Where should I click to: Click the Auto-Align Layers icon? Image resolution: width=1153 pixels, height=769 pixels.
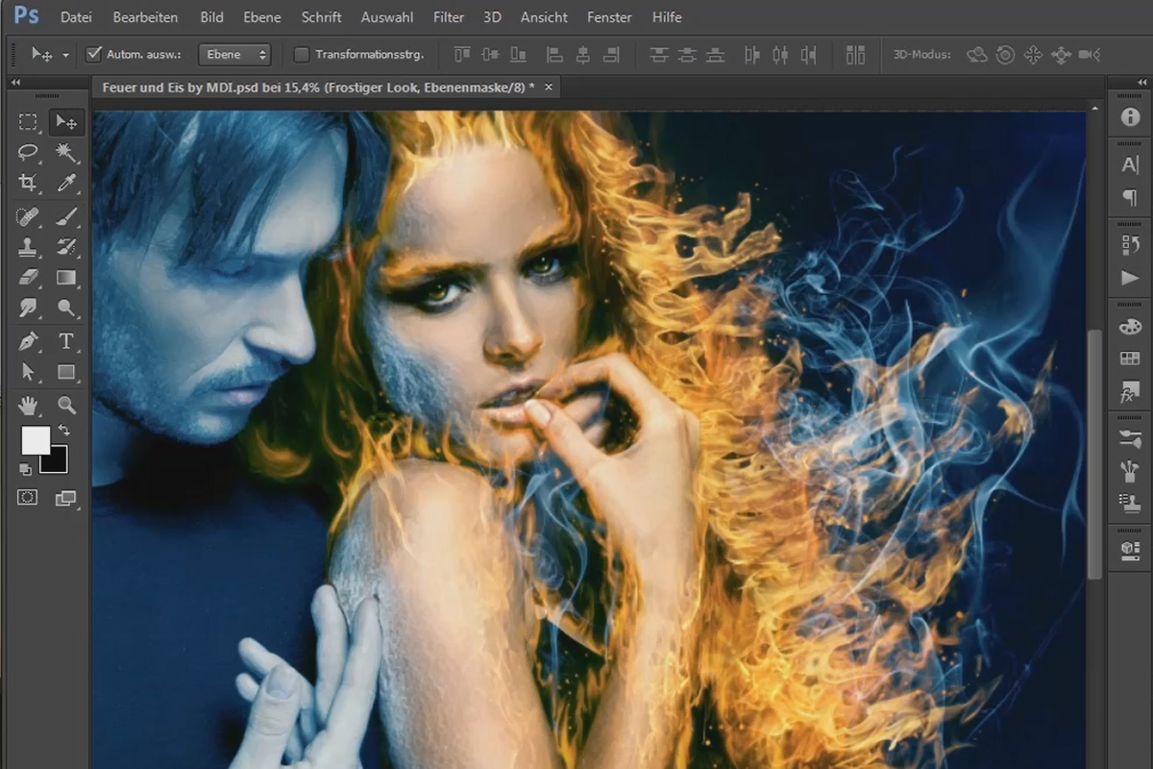tap(855, 55)
